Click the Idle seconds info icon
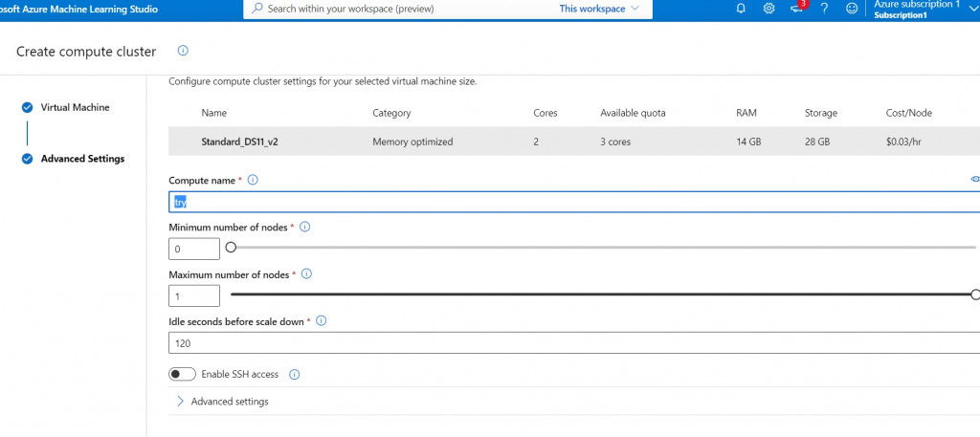980x437 pixels. 322,321
